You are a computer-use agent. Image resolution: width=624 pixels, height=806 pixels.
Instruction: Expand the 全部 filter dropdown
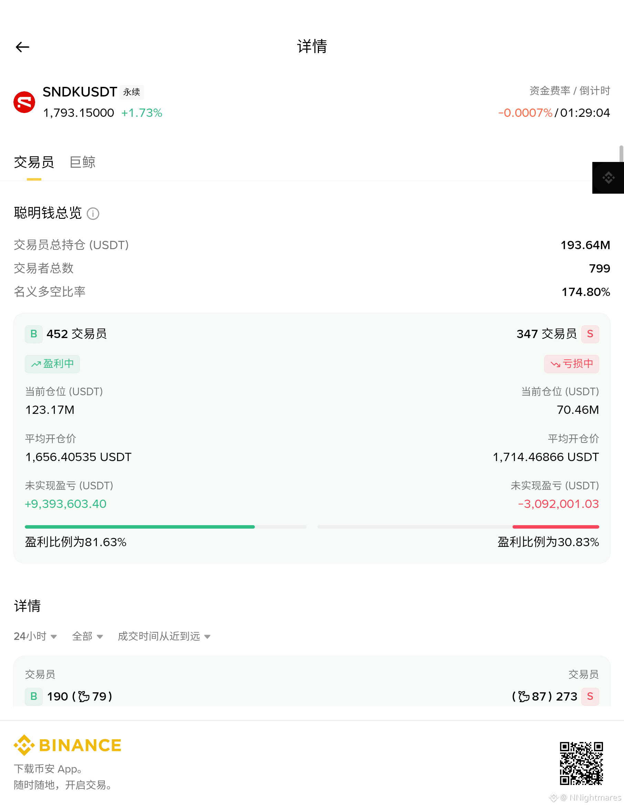click(87, 636)
